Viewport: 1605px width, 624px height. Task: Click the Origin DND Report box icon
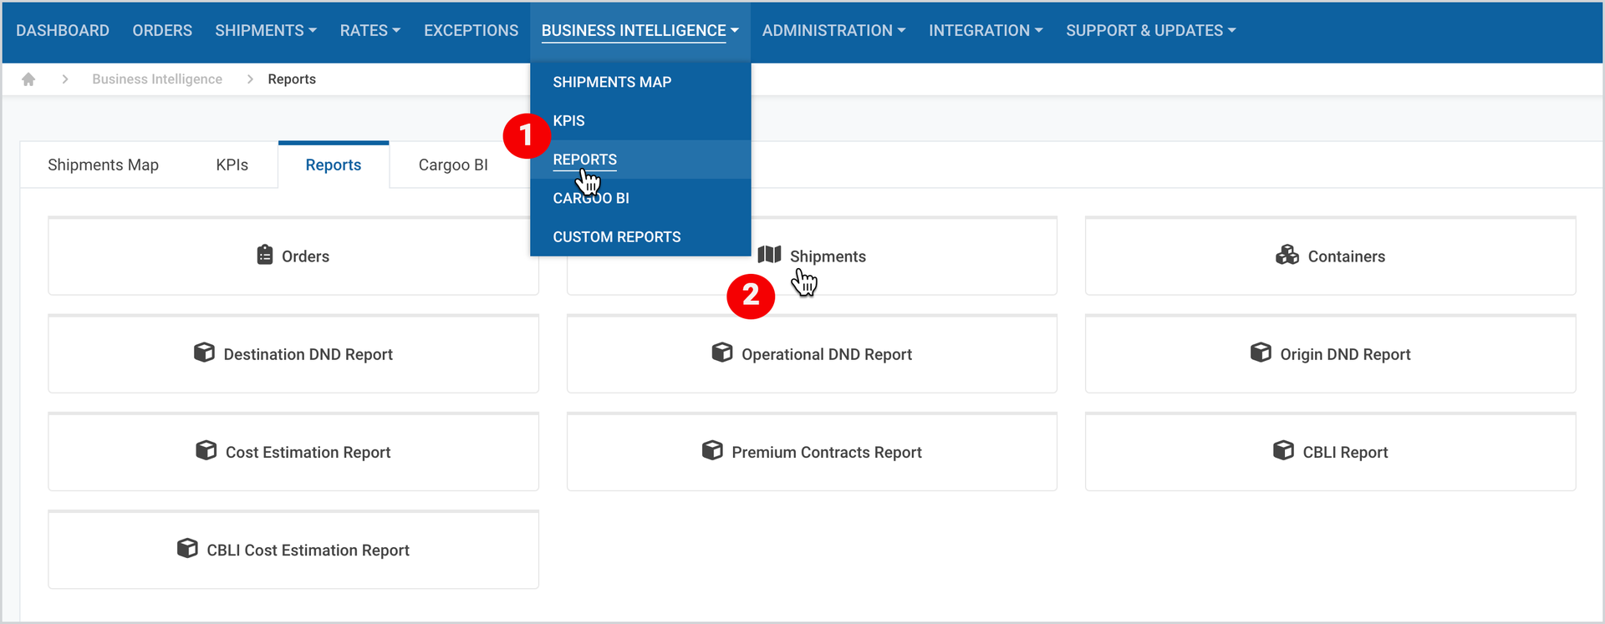[1261, 353]
